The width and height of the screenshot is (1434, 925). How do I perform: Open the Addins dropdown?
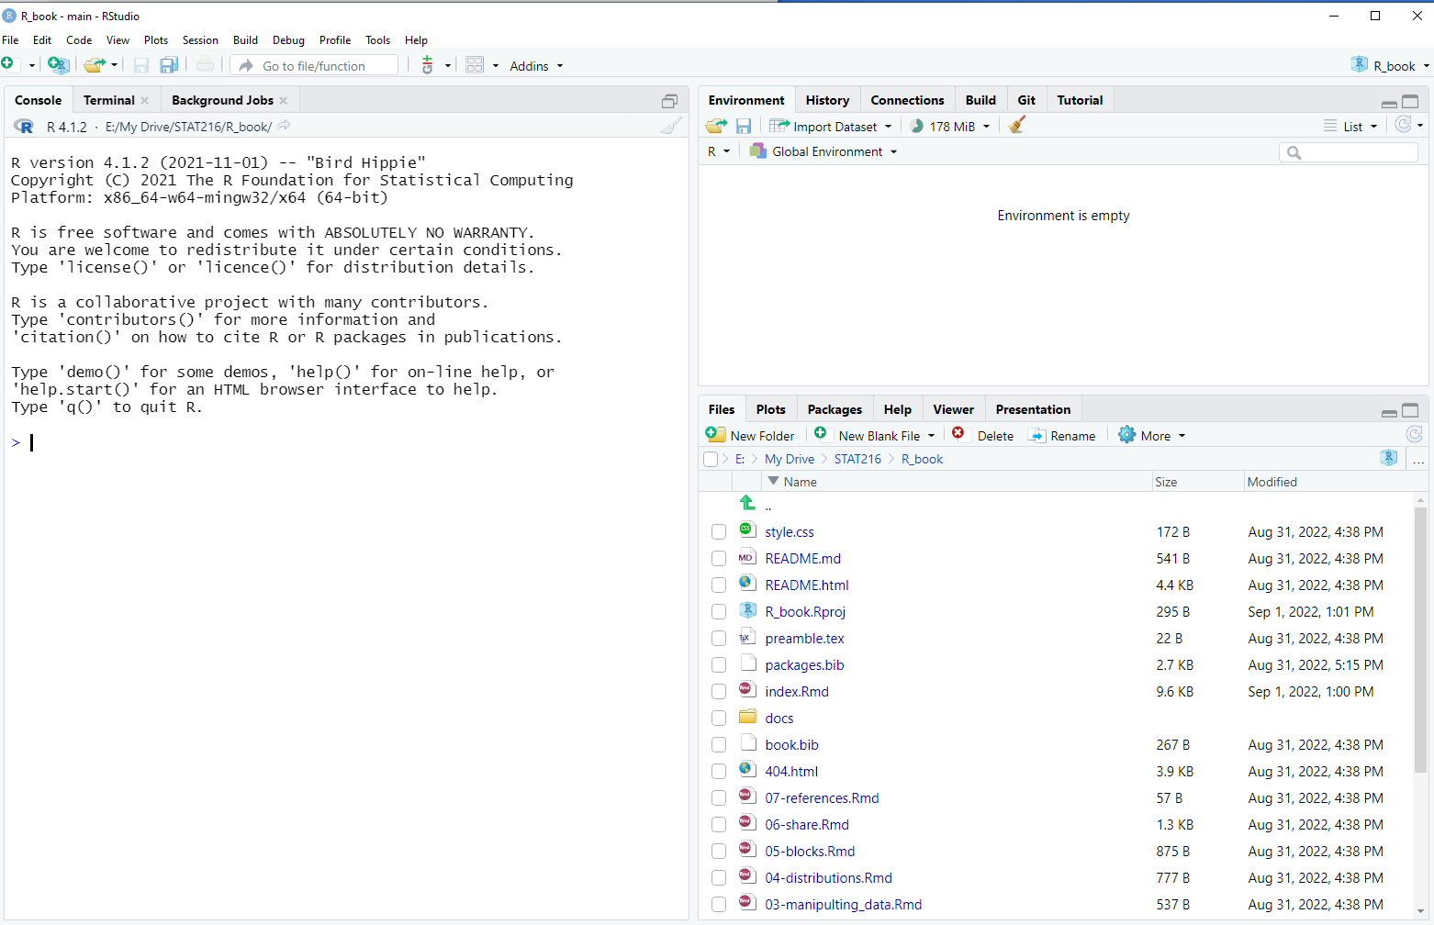[x=536, y=66]
